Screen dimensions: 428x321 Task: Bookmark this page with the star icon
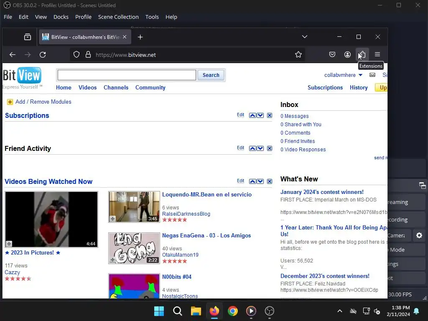298,55
